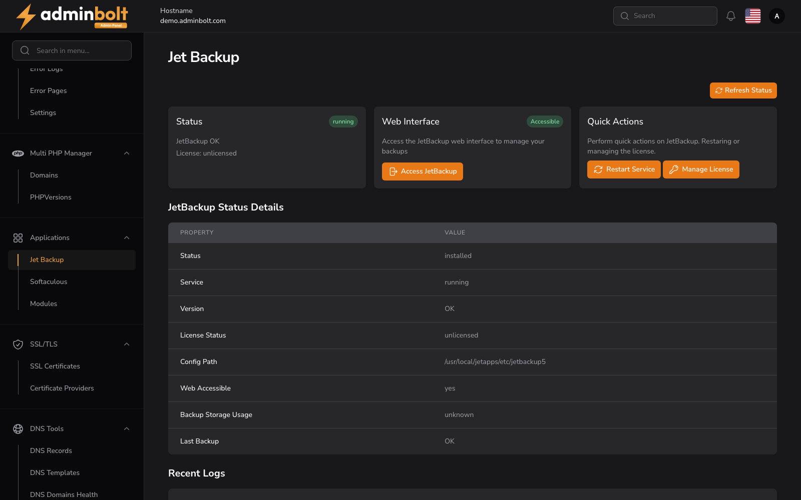Click the VALUE column header
Screen dimensions: 801x500
[x=455, y=232]
